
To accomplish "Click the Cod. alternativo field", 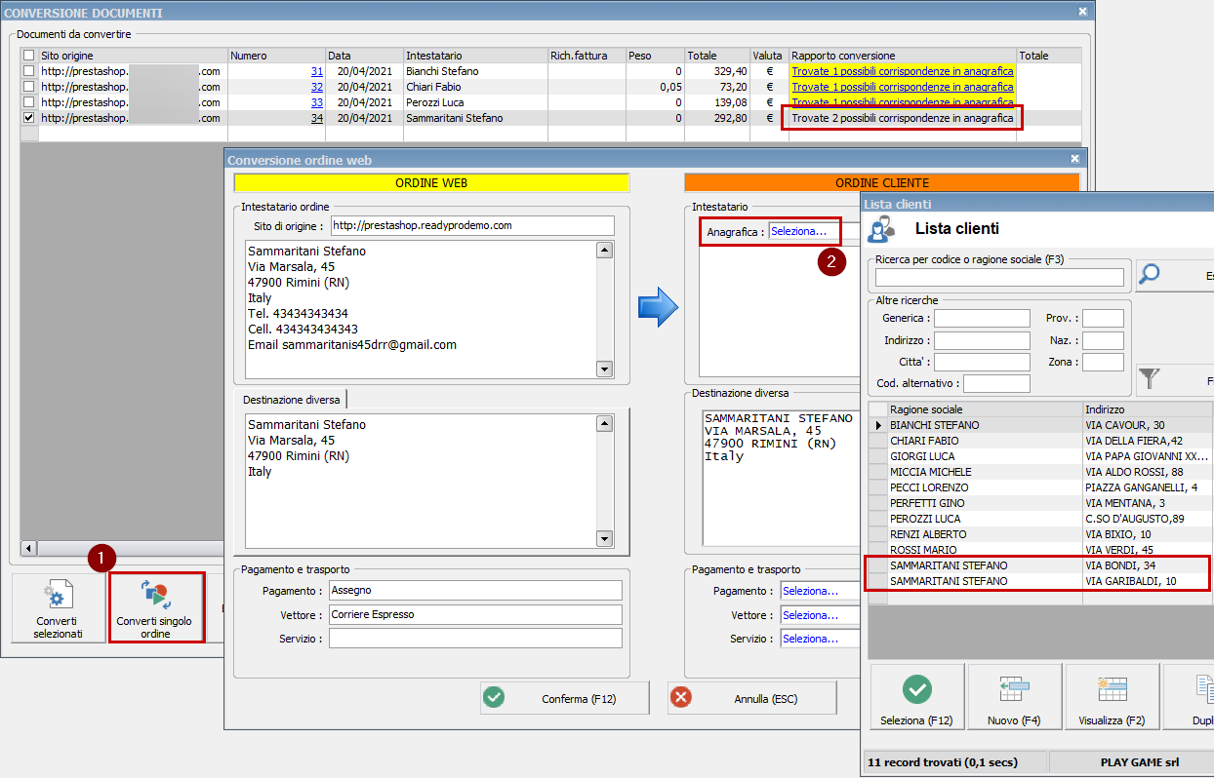I will [x=996, y=383].
